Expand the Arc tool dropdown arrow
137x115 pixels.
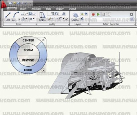click(19, 20)
